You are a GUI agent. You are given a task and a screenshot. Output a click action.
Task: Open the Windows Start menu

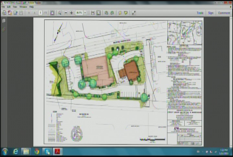tap(5, 152)
